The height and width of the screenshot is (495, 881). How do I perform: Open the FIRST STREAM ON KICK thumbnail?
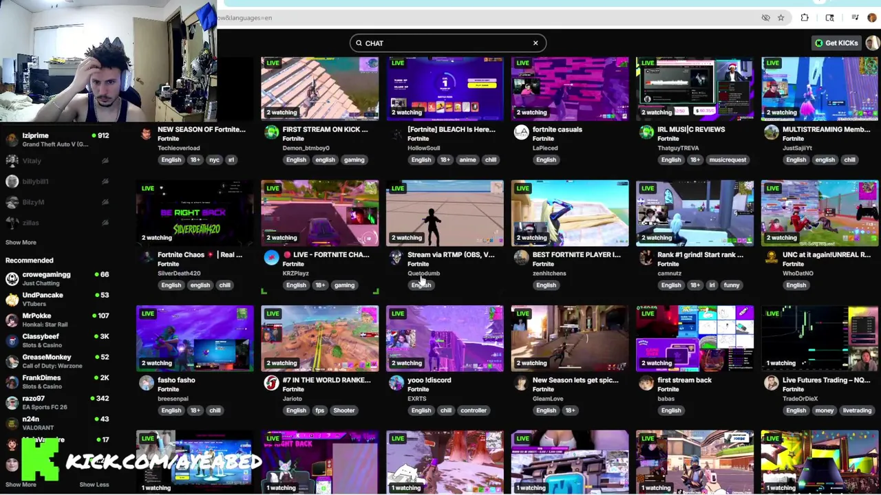pyautogui.click(x=319, y=89)
